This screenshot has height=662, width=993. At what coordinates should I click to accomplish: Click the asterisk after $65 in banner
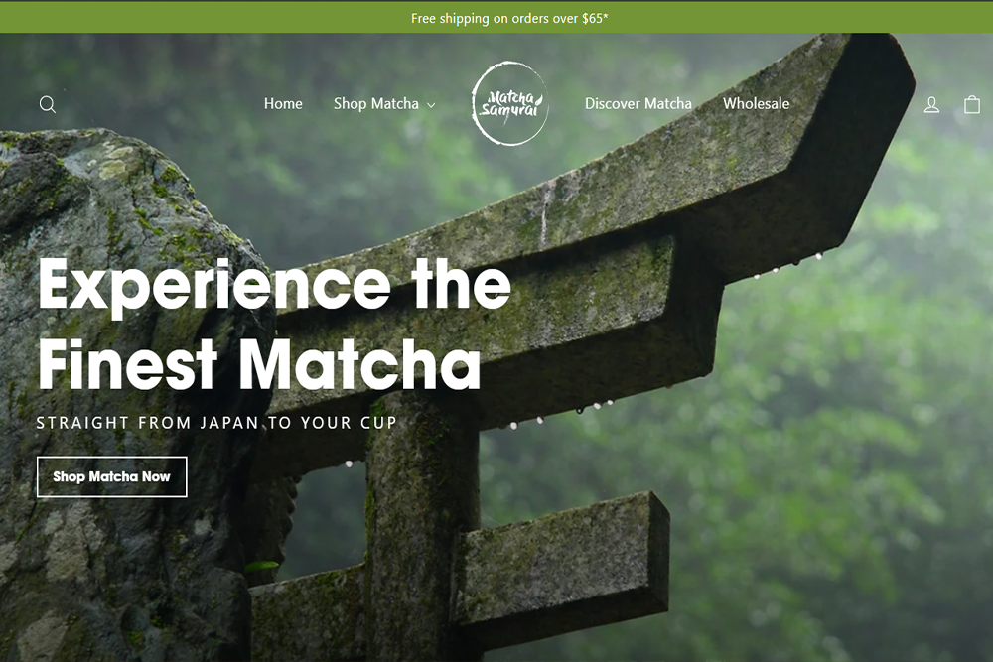(606, 16)
